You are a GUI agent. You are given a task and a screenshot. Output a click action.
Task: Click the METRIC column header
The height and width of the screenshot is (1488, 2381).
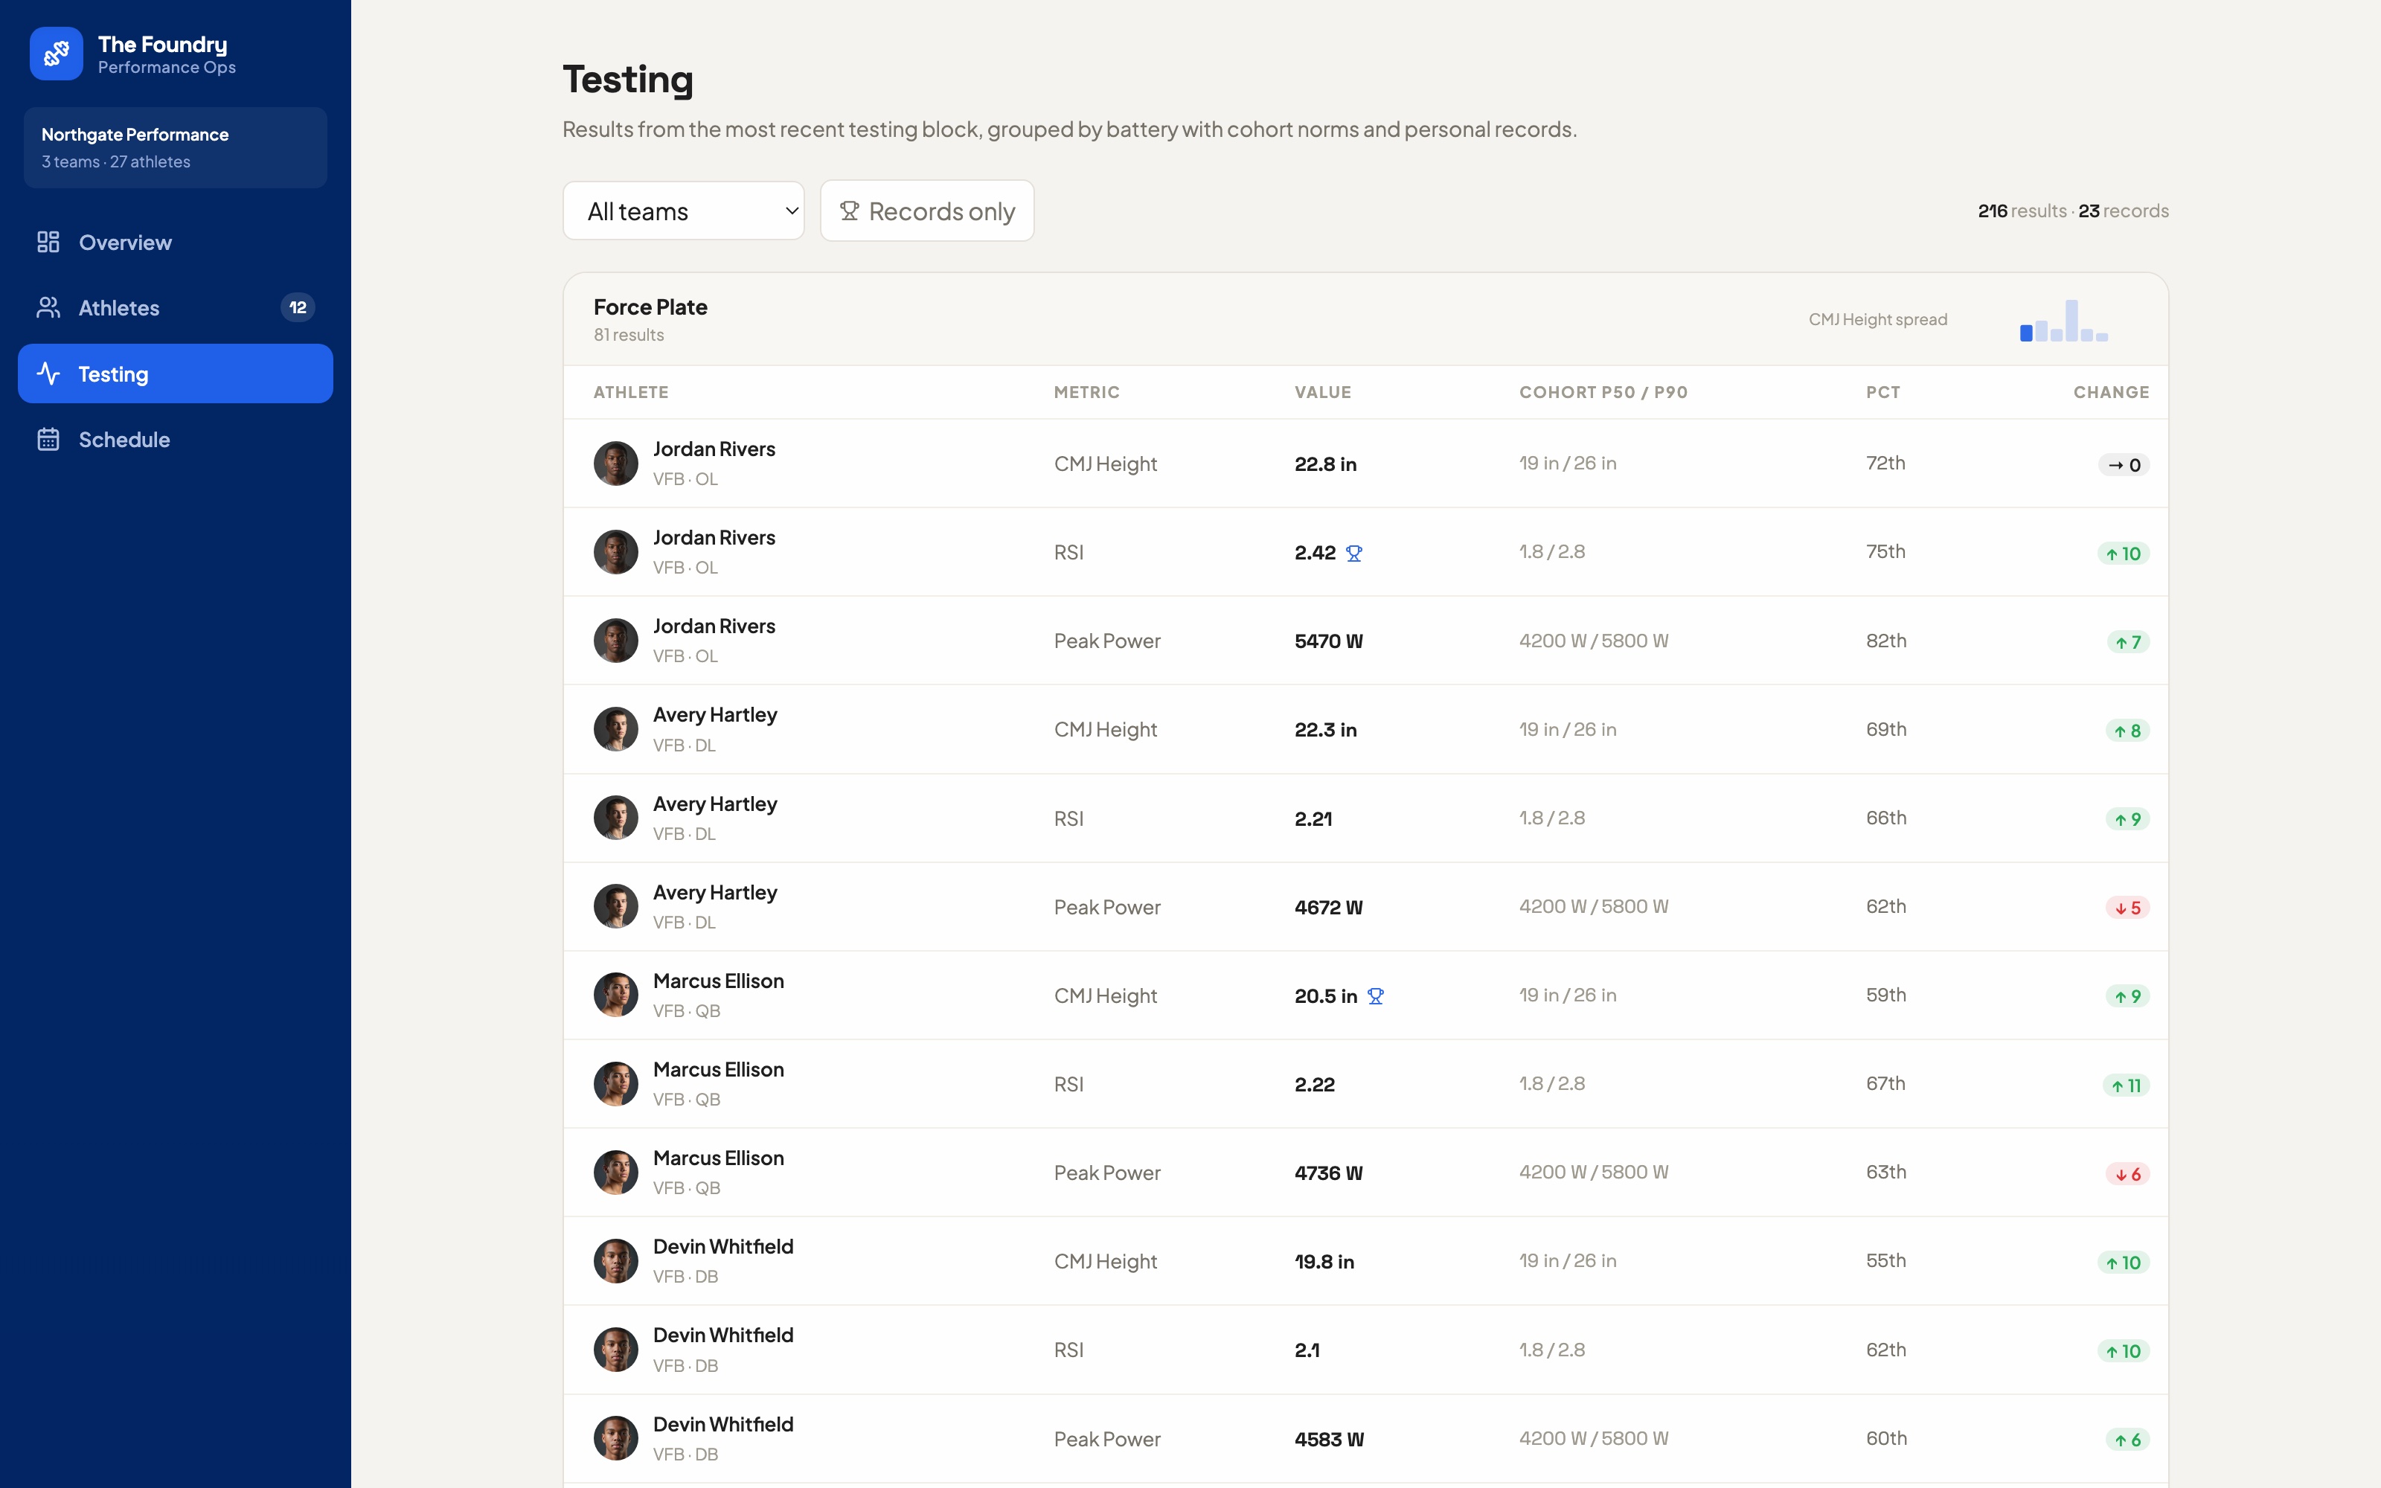(x=1086, y=393)
